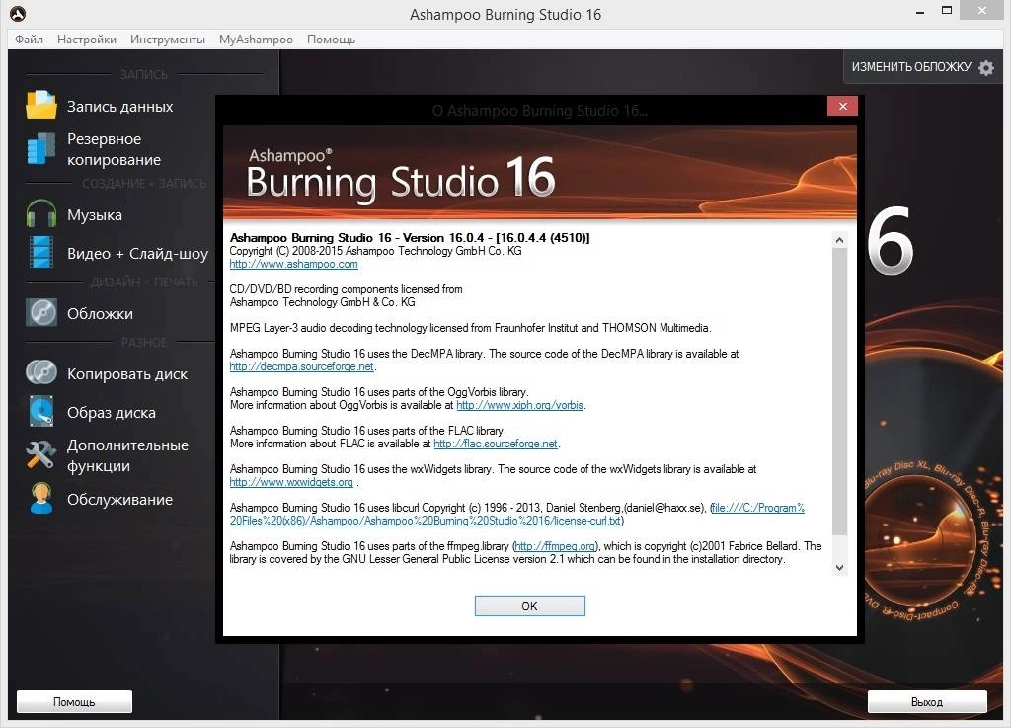The width and height of the screenshot is (1011, 728).
Task: Select the Видео + Слайд-шоу label
Action: point(138,254)
